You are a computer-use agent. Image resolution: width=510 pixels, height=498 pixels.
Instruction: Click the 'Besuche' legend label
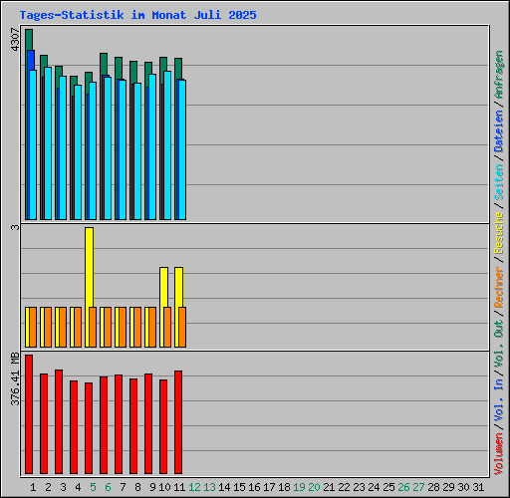click(x=499, y=233)
